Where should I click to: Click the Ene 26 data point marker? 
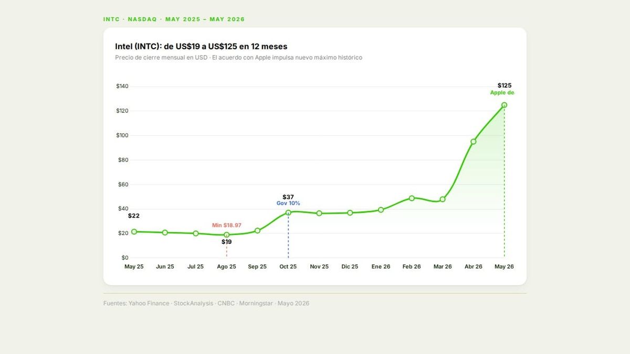(381, 210)
